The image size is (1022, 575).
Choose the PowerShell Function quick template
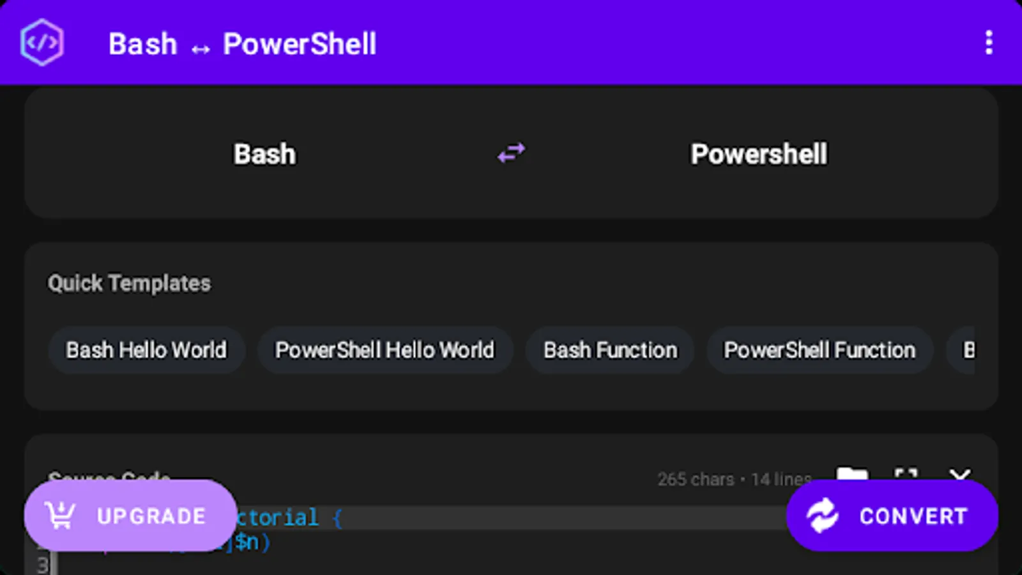tap(820, 350)
